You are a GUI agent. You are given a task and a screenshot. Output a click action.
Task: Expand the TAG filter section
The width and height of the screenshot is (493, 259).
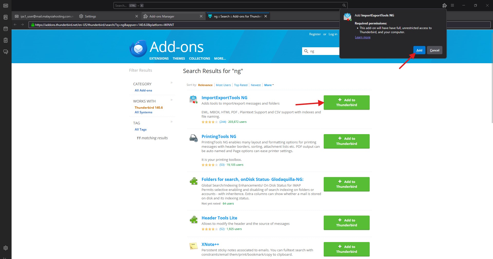171,122
